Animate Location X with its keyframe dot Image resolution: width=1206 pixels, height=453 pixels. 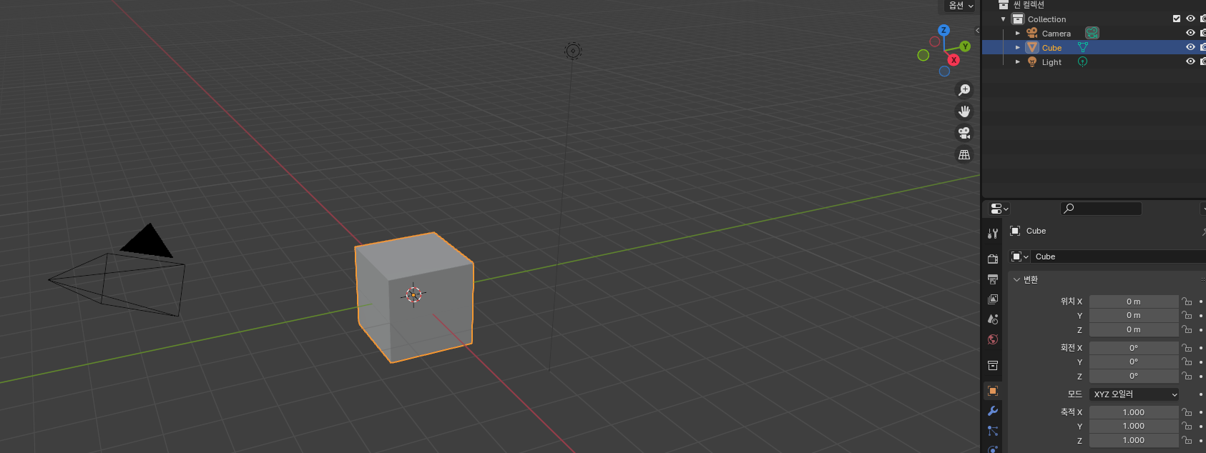click(x=1201, y=302)
